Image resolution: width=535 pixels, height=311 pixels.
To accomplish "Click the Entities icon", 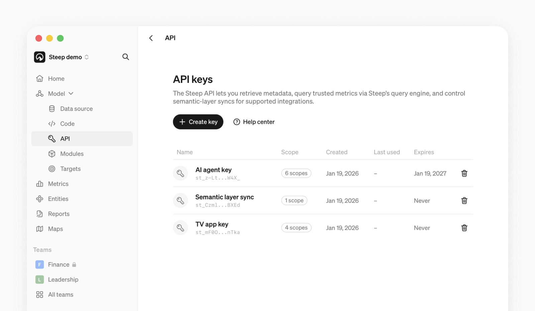I will [40, 199].
